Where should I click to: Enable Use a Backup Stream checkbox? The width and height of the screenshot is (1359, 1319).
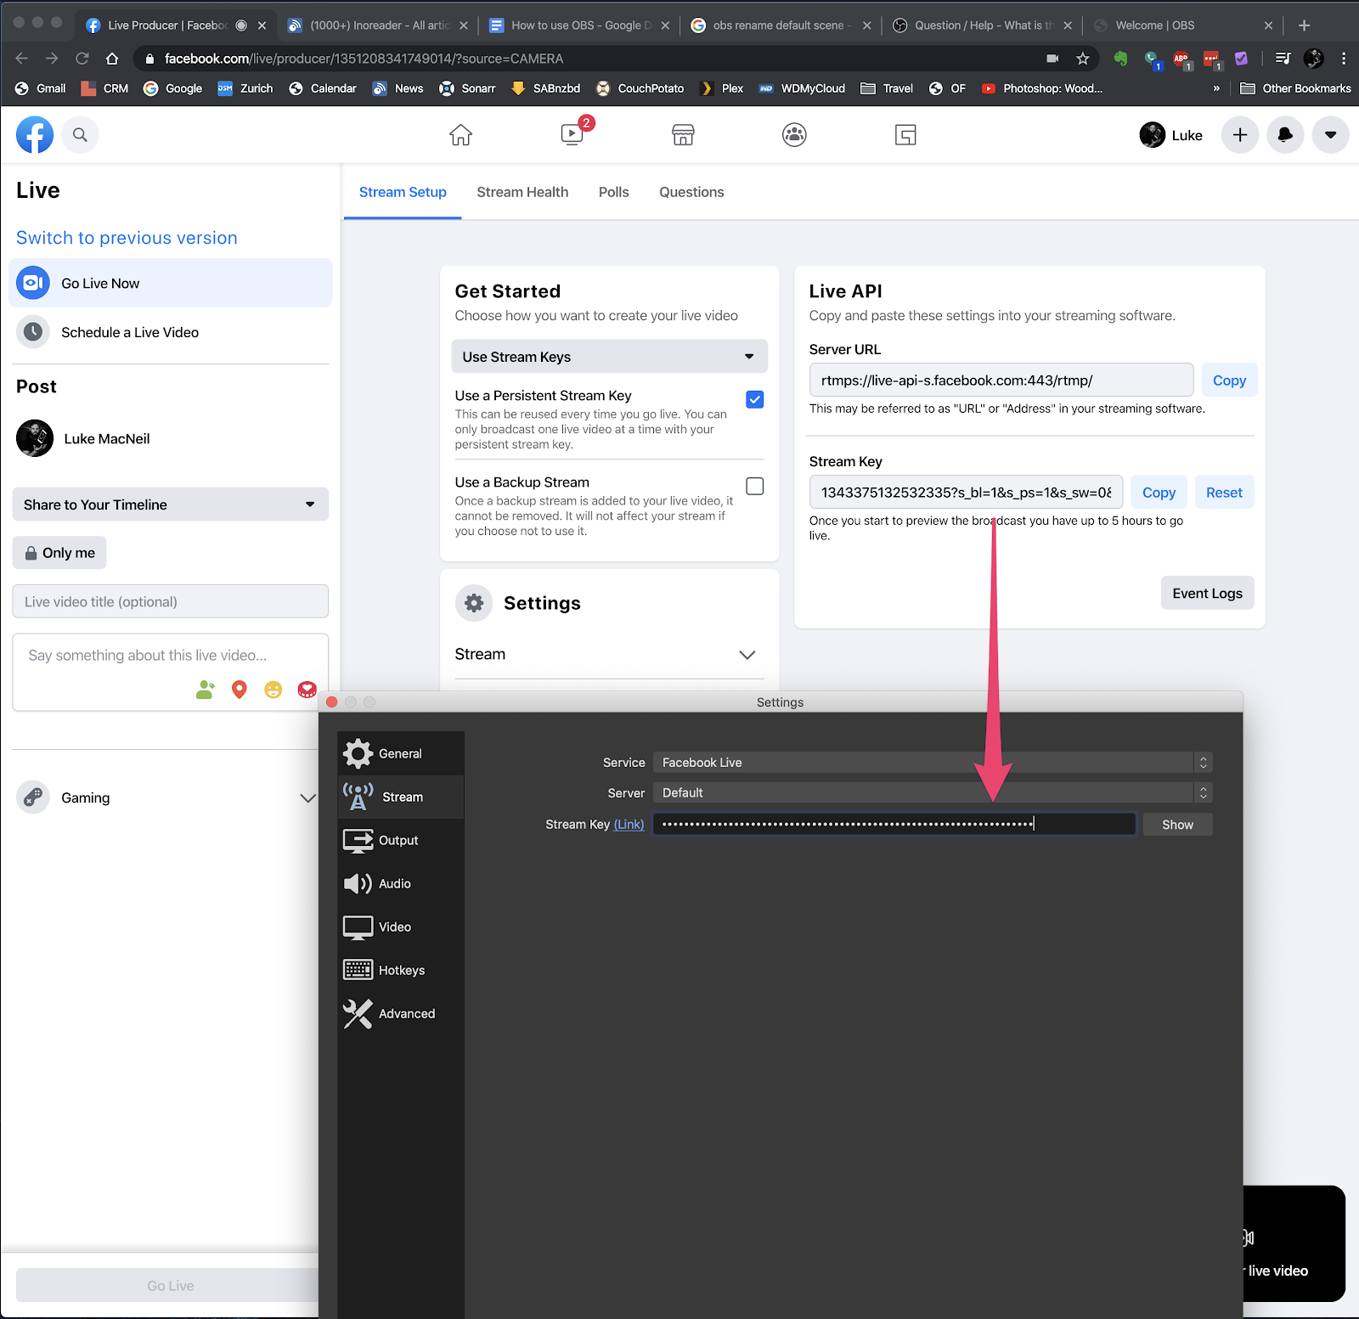click(754, 486)
